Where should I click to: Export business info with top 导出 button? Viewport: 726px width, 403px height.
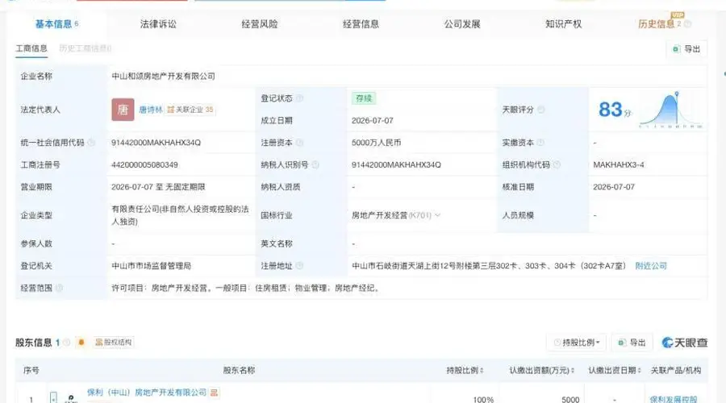tap(686, 49)
